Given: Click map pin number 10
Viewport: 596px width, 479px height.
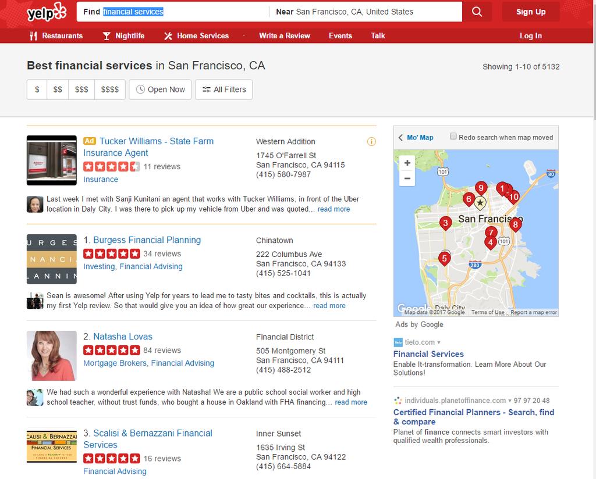Looking at the screenshot, I should [515, 197].
